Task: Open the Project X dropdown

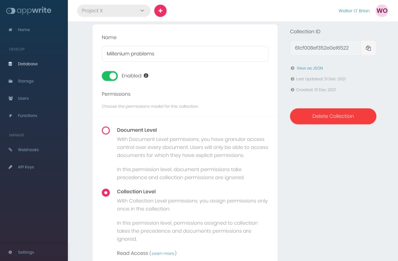Action: 114,11
